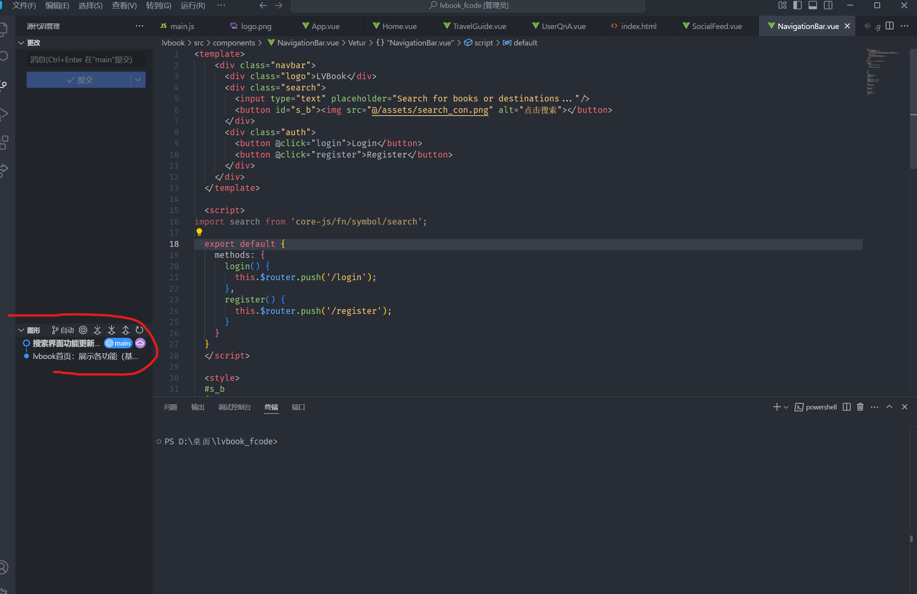Switch to the Home.vue tab
The image size is (917, 594).
[x=399, y=26]
